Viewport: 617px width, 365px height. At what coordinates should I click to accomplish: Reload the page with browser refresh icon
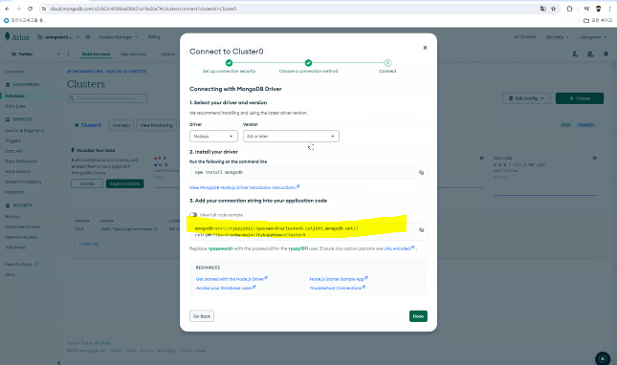(x=30, y=9)
